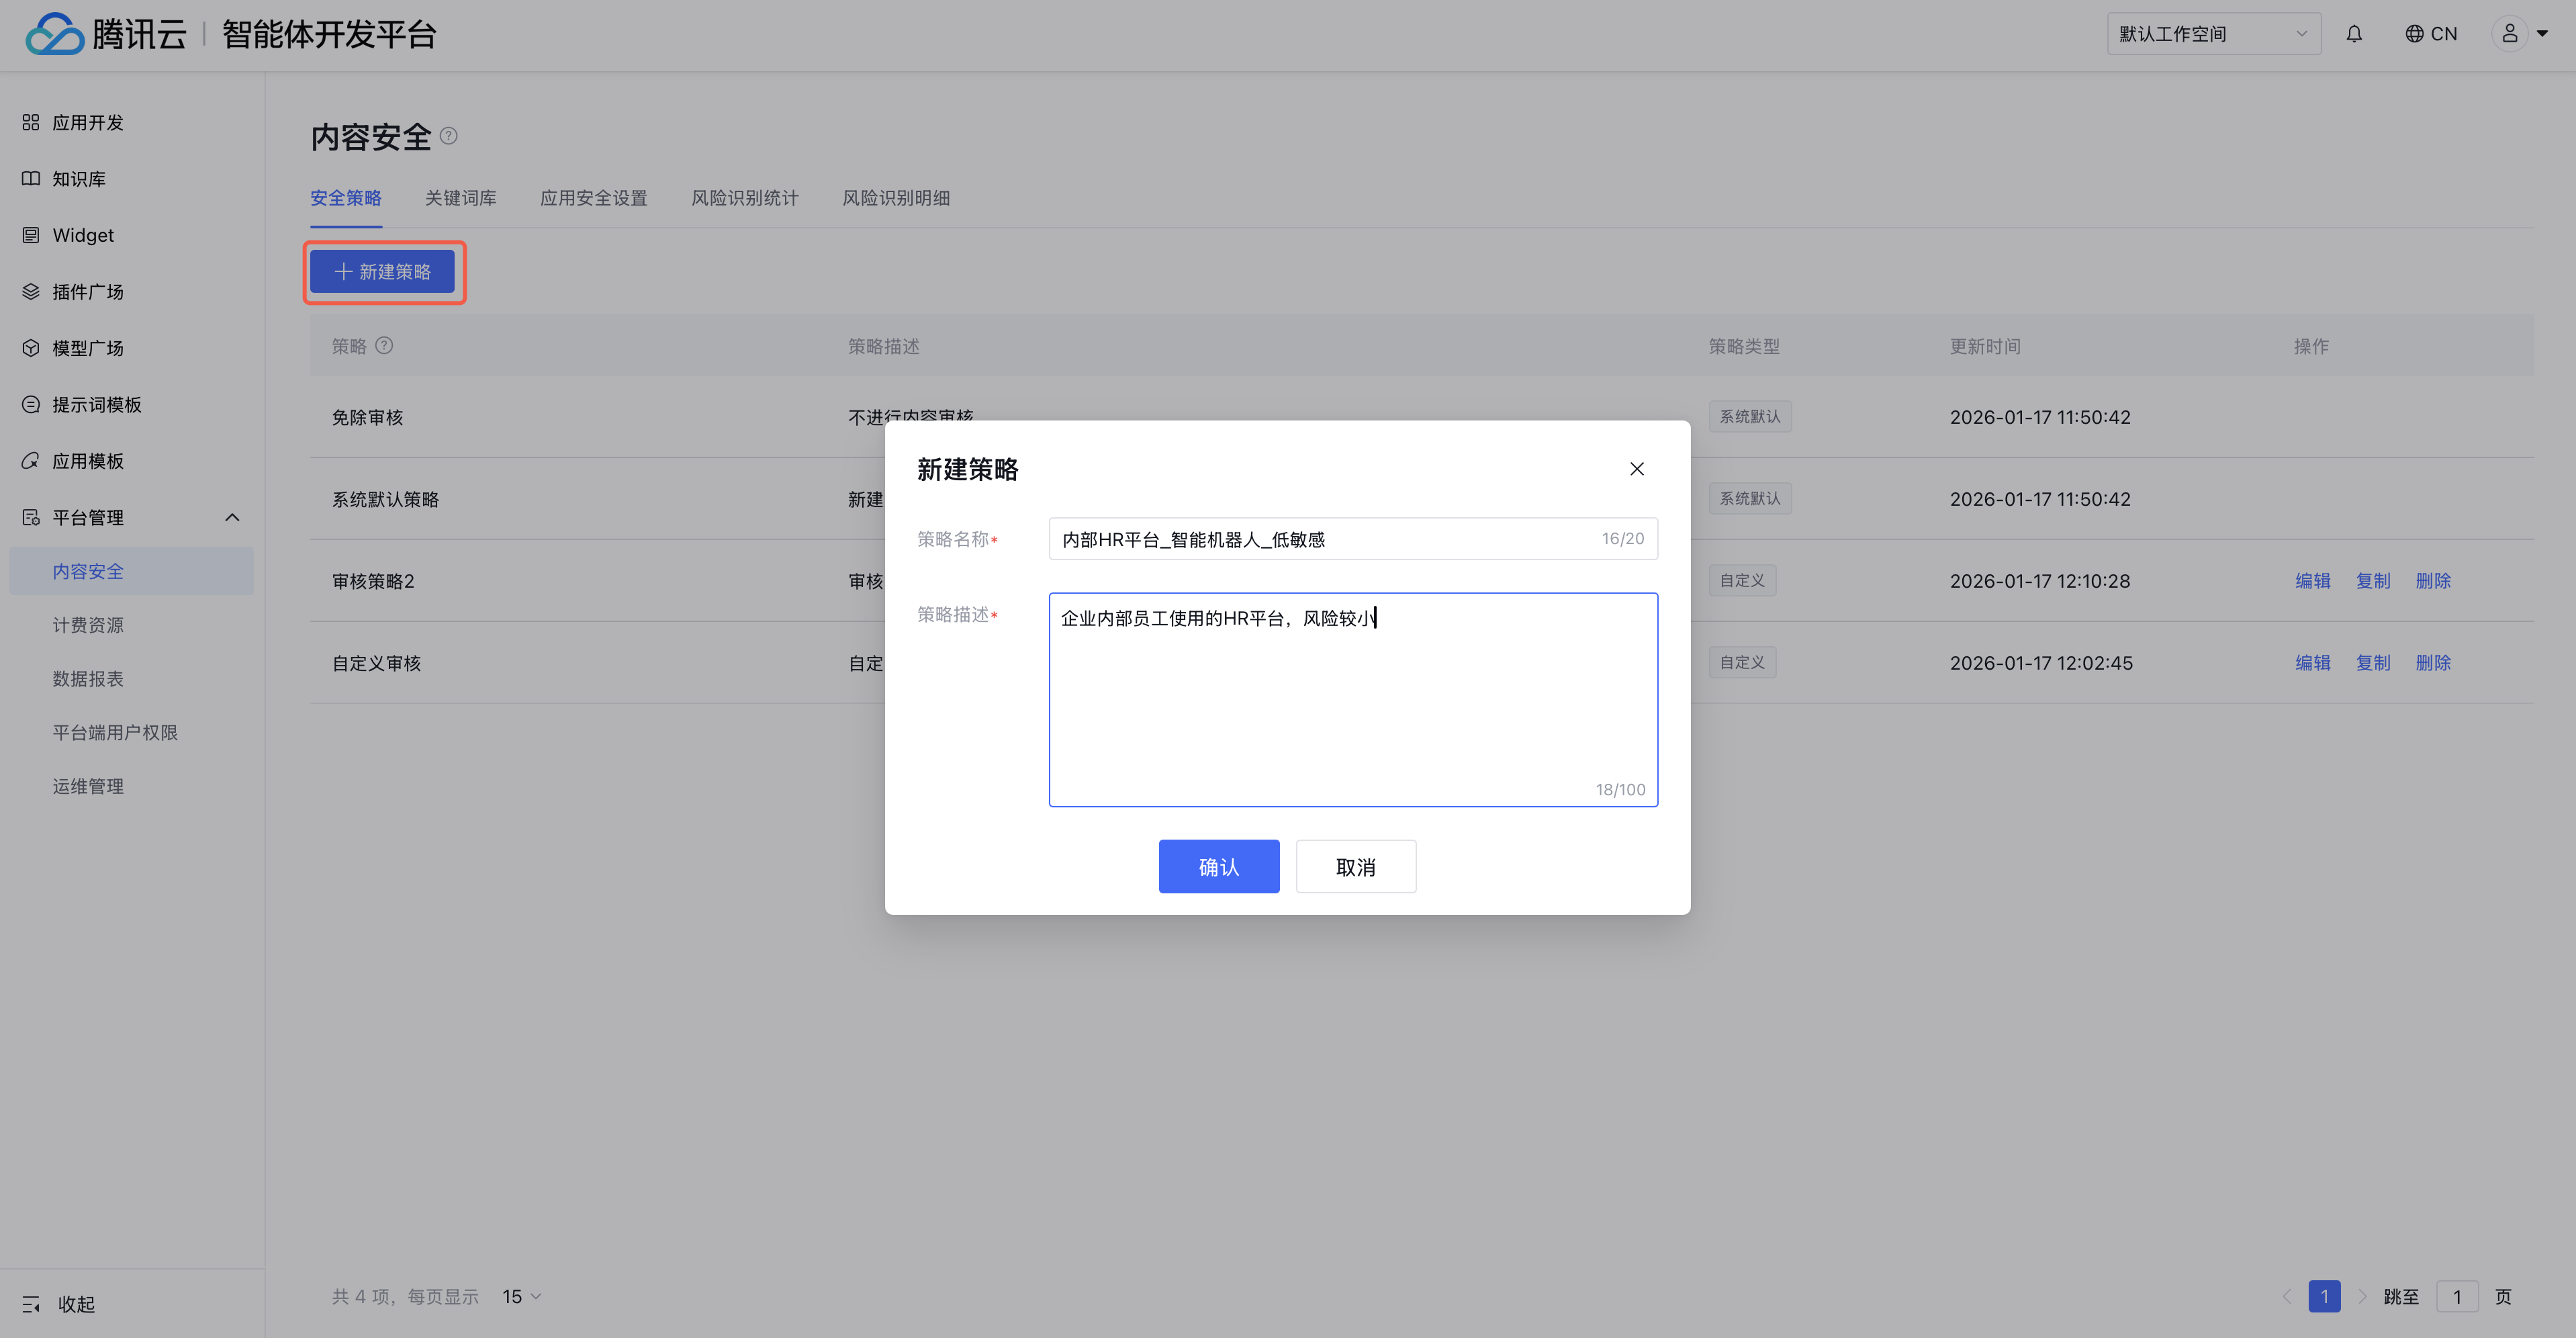Collapse the 平台管理 sidebar section

232,517
